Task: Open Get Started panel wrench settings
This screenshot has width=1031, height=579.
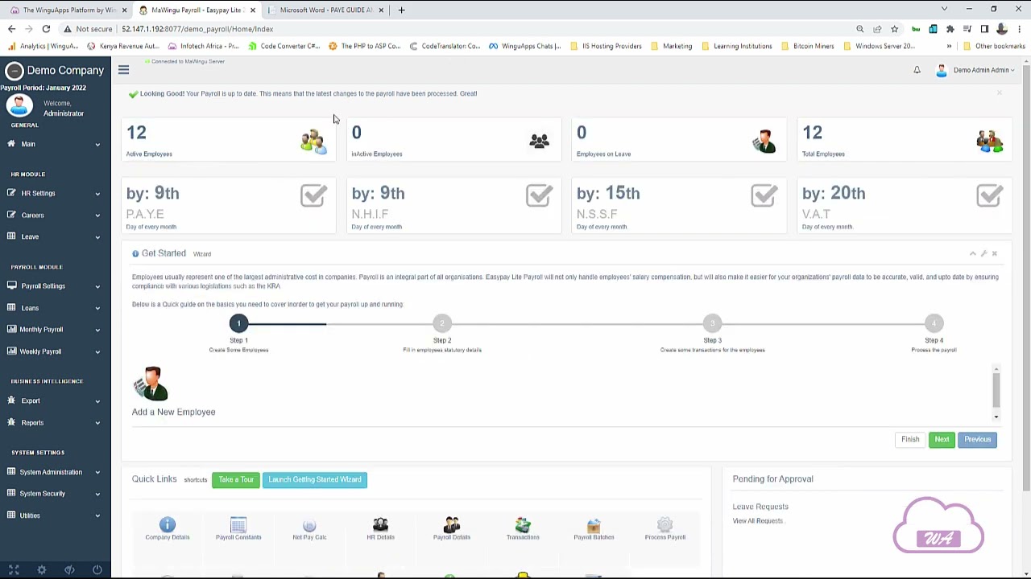Action: [983, 253]
